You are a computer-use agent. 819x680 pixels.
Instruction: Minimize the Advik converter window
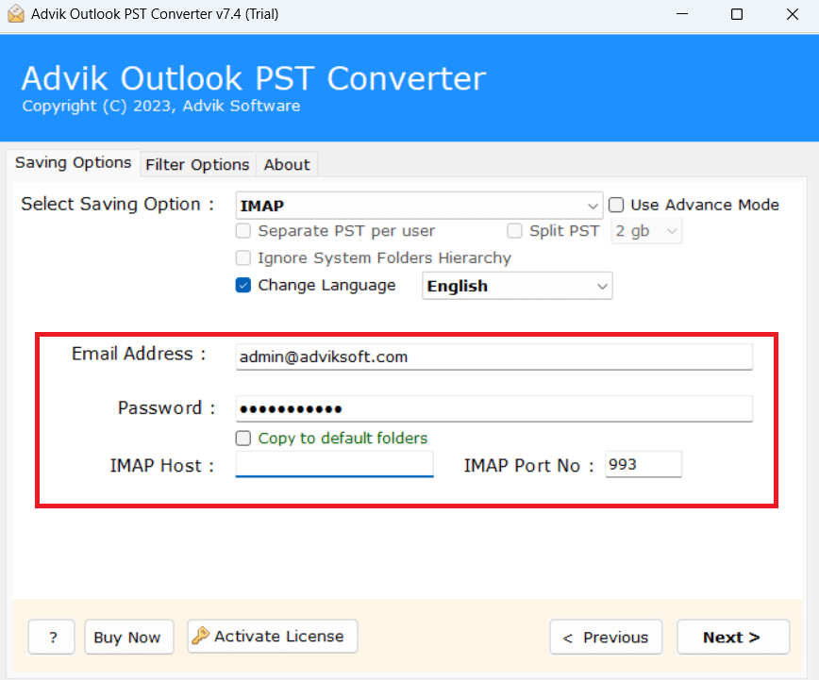tap(681, 14)
